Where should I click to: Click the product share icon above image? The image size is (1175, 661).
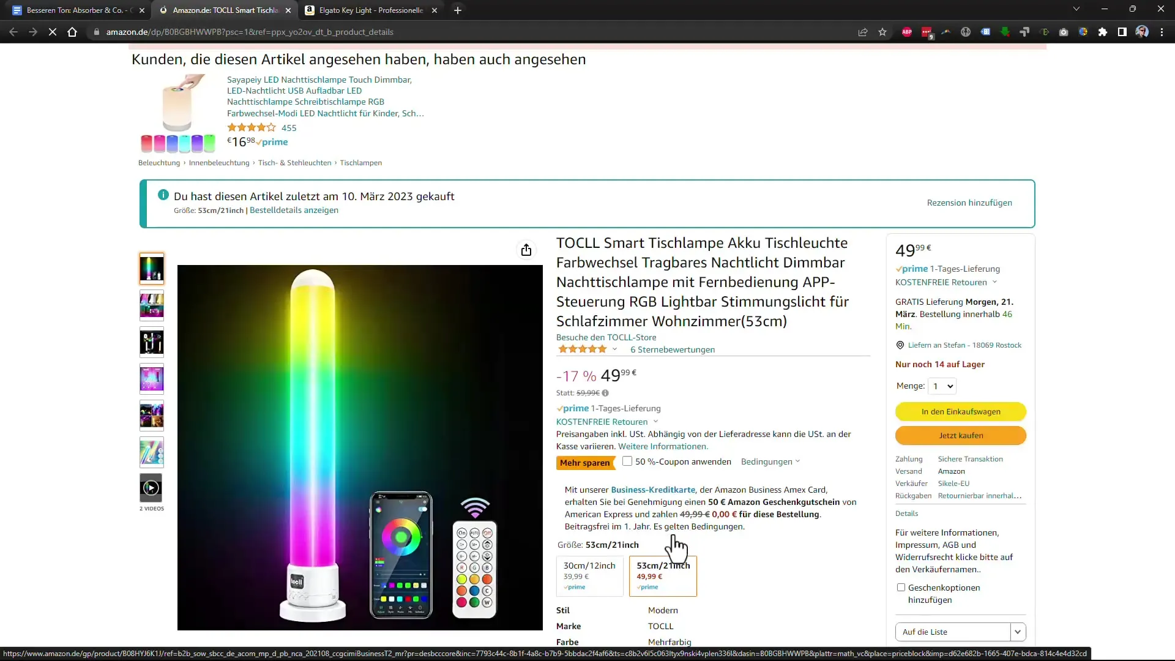pyautogui.click(x=526, y=250)
